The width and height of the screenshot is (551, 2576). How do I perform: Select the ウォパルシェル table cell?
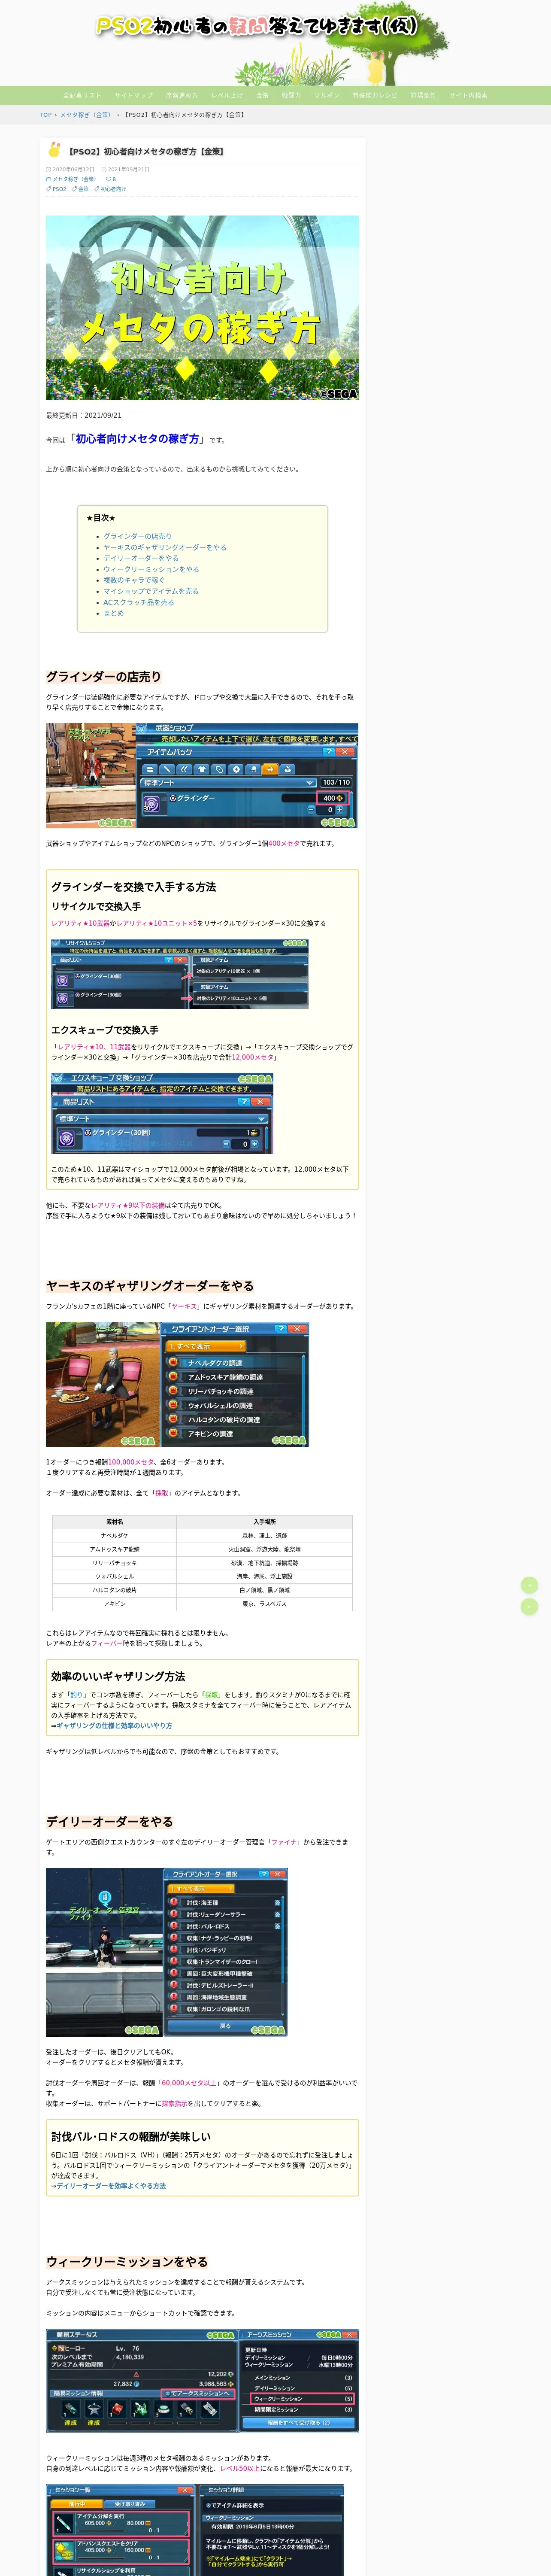[x=115, y=1576]
